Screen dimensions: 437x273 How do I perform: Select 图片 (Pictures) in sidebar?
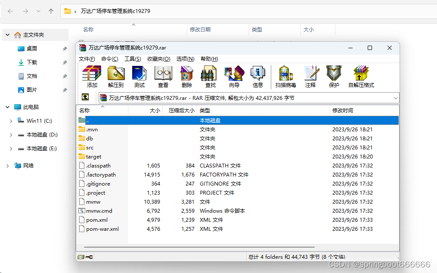(x=31, y=90)
